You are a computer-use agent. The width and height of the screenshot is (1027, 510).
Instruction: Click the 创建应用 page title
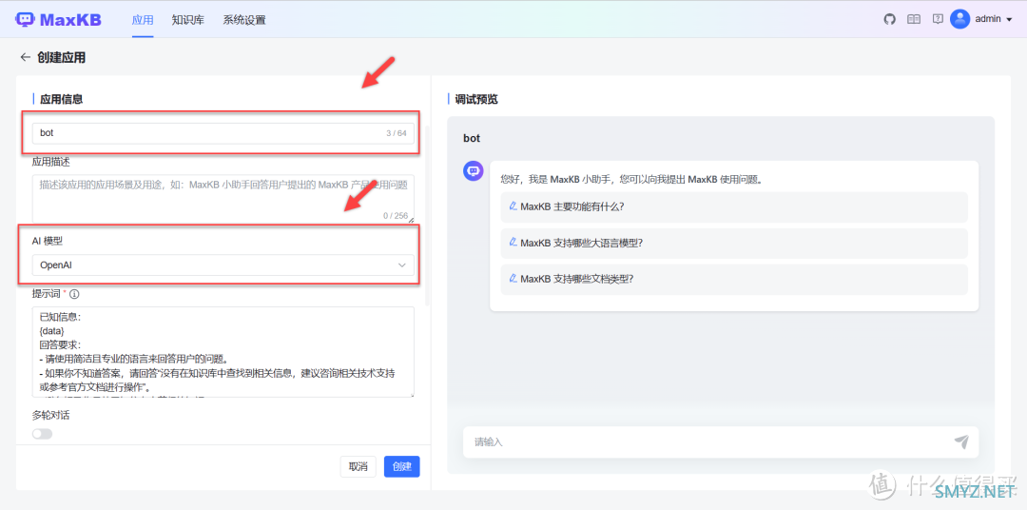pos(62,58)
